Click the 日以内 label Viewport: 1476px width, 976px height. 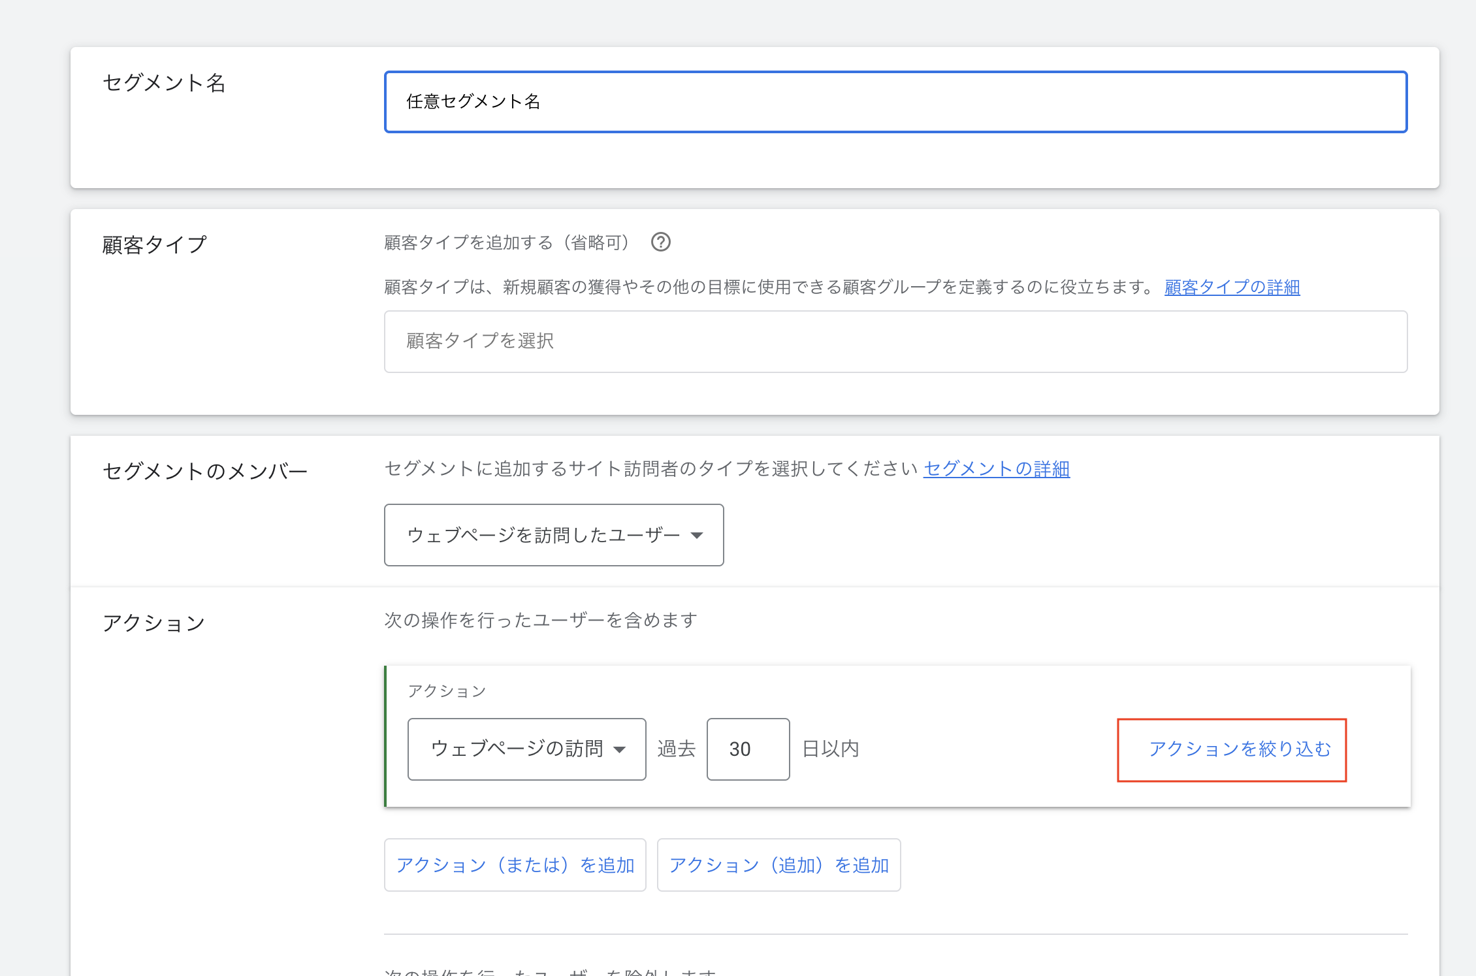point(831,749)
